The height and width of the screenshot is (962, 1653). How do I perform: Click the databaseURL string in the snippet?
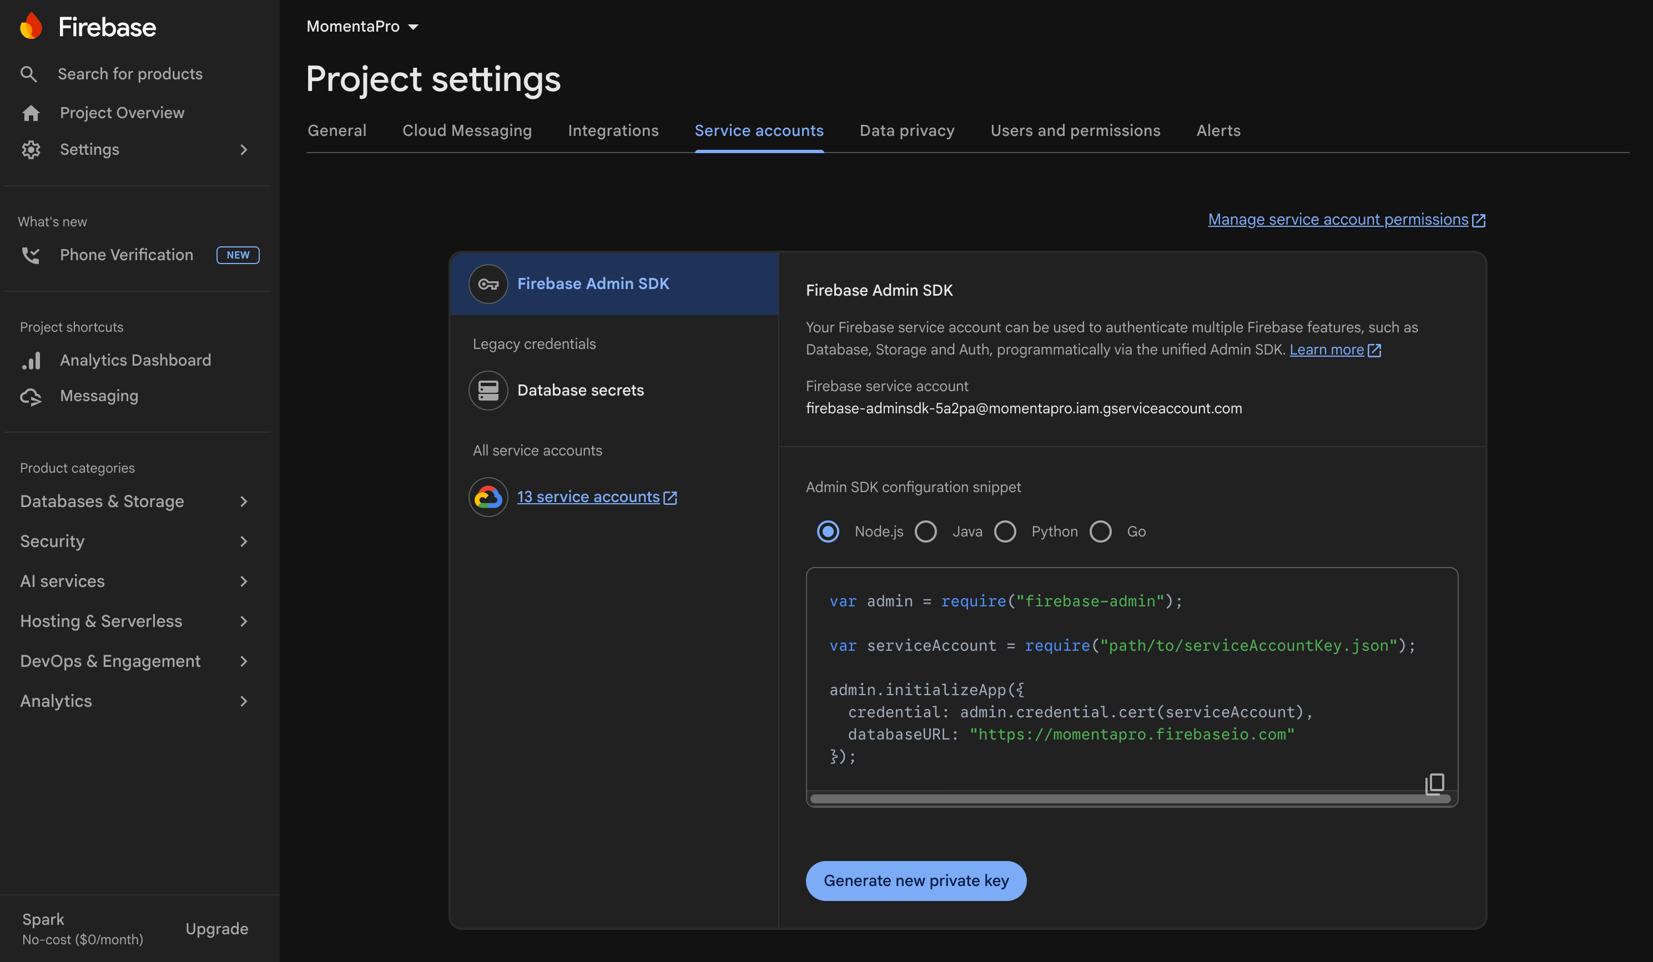1132,735
